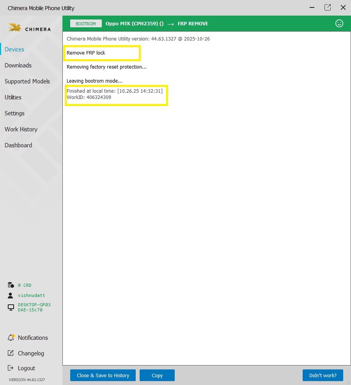Screen dimensions: 351x385
Task: Click the Remove FRP lock log line
Action: tap(86, 53)
